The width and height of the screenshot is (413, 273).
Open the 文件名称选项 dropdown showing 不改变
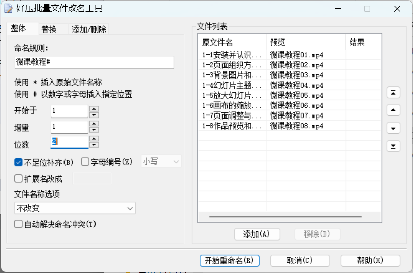point(75,208)
